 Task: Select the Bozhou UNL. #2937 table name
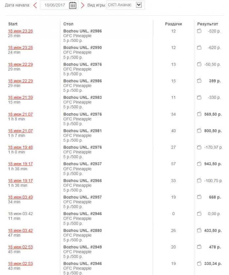[82, 164]
